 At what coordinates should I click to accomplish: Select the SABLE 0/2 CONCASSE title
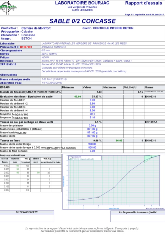click(x=82, y=21)
